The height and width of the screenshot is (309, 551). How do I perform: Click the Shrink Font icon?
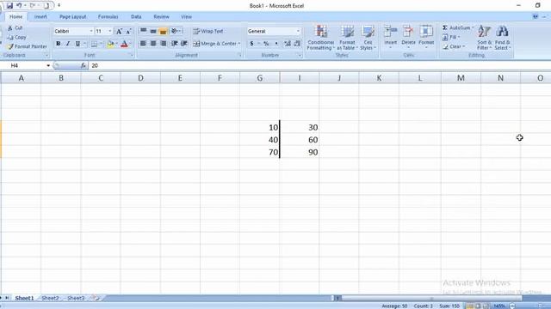click(128, 31)
